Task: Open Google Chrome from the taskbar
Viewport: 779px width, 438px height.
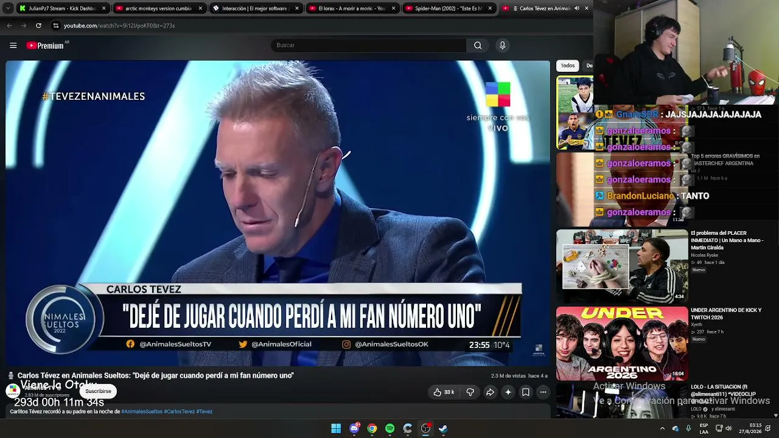Action: [372, 428]
